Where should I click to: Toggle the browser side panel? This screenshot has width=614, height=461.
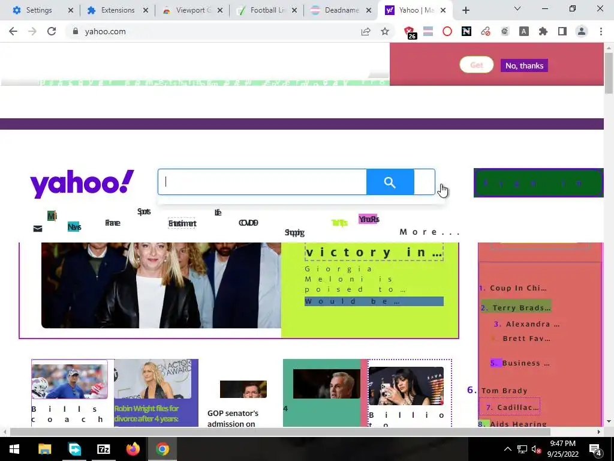(562, 31)
